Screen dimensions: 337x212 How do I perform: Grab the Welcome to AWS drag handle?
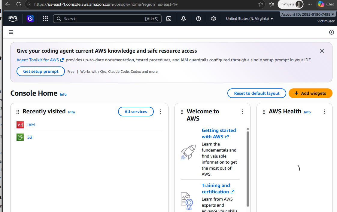pyautogui.click(x=182, y=112)
